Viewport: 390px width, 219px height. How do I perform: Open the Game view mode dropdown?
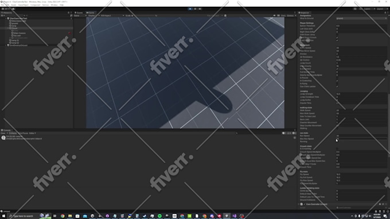pos(80,15)
